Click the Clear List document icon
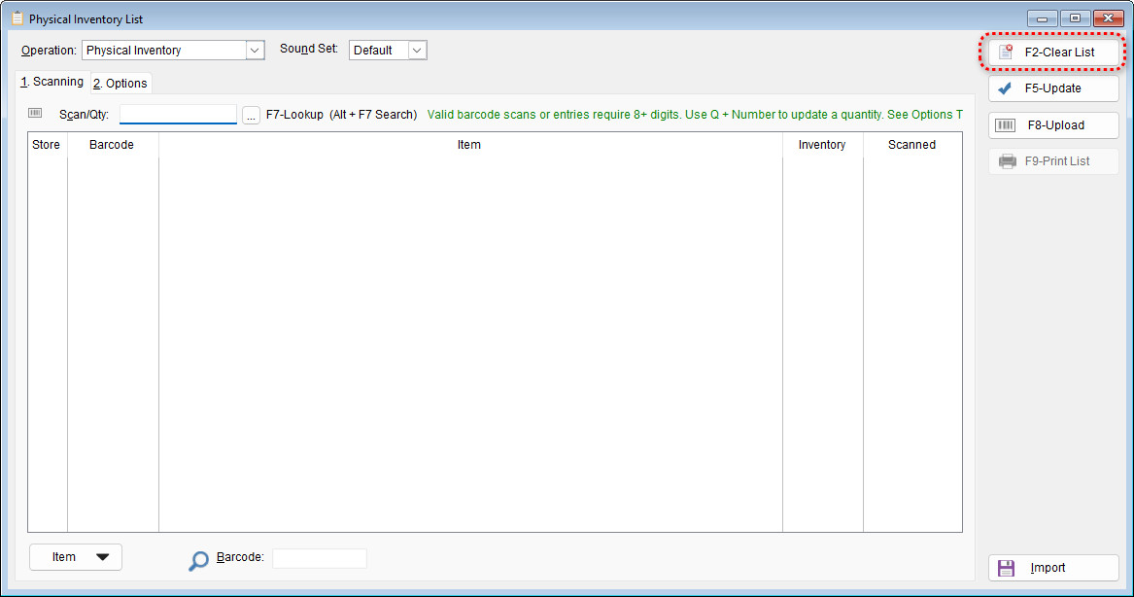The width and height of the screenshot is (1134, 597). [1007, 53]
